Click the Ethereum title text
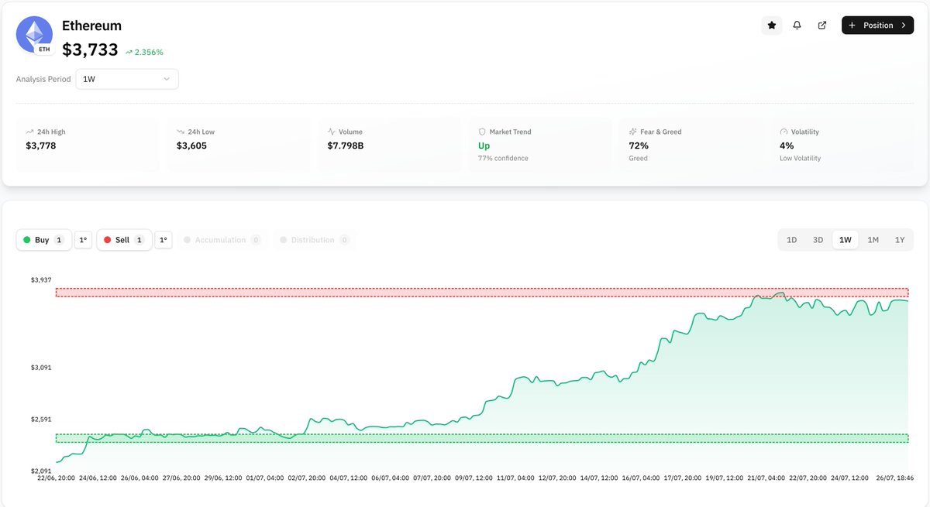The height and width of the screenshot is (507, 930). click(x=91, y=26)
